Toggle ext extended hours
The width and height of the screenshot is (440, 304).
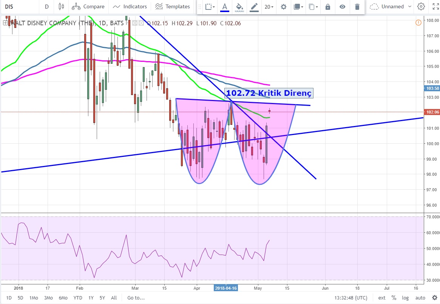(x=382, y=298)
